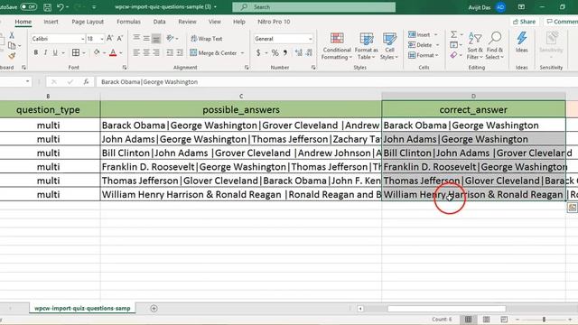Add a new sheet with plus icon

click(x=154, y=309)
